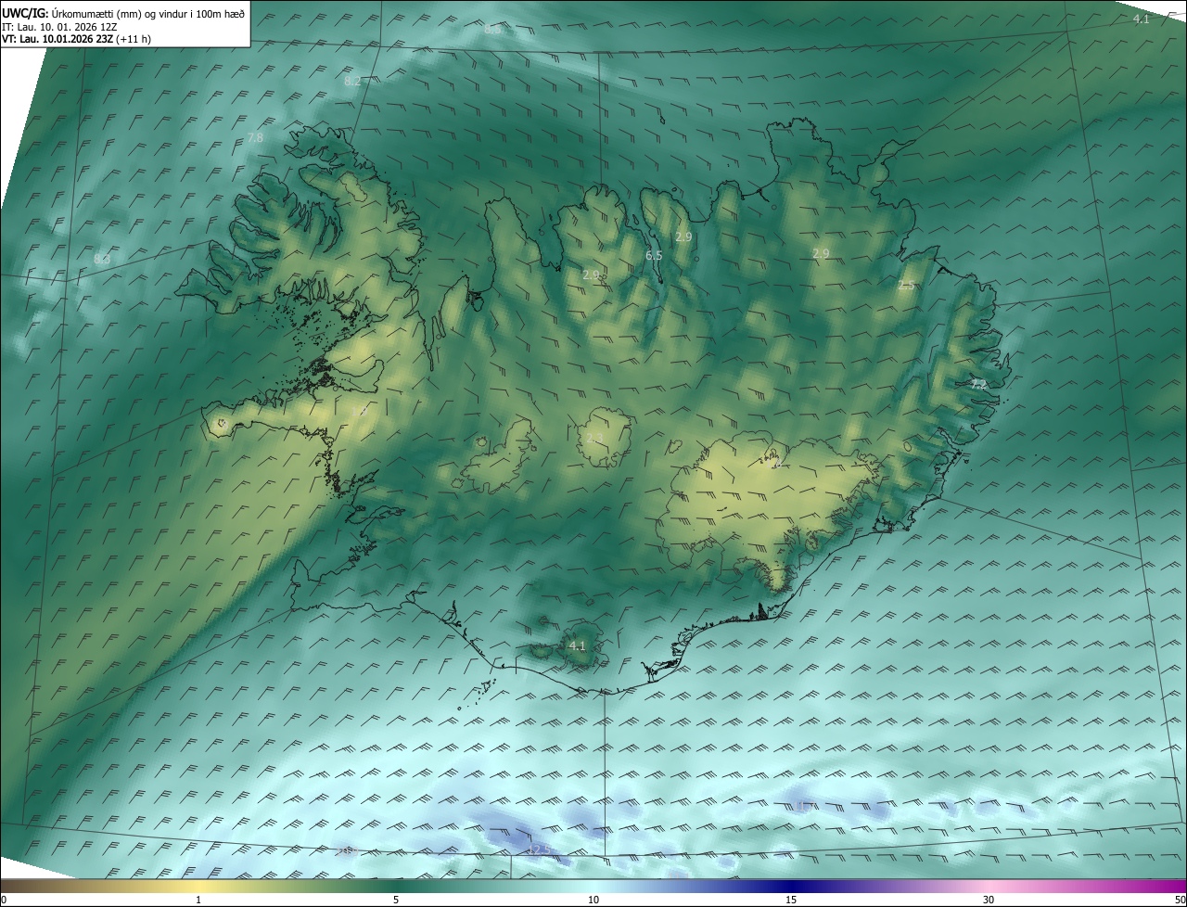Click the '8.5' value over the northern sea
Screen dimensions: 1187x907
(492, 30)
